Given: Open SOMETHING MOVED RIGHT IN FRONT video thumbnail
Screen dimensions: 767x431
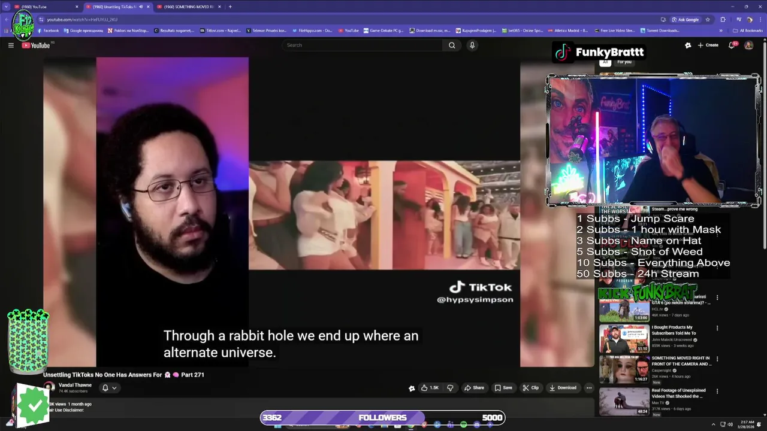Looking at the screenshot, I should tap(624, 369).
